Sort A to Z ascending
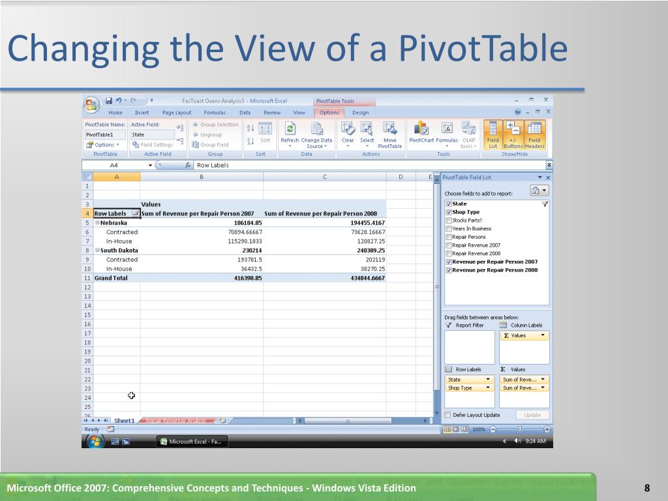Viewport: 668px width, 501px height. click(x=250, y=128)
